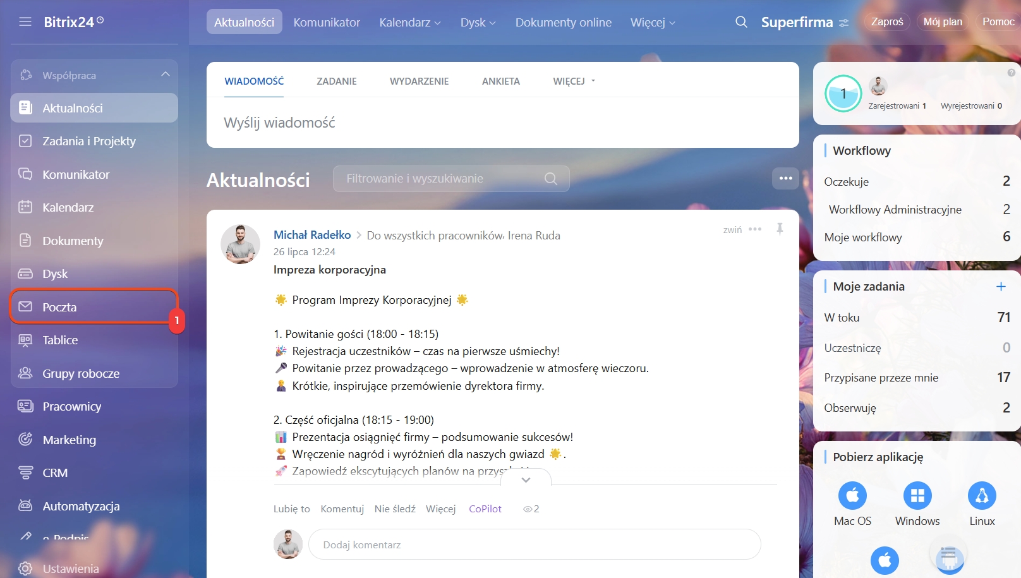Screen dimensions: 1021x578
Task: Open Przypisane przeze mnie tasks
Action: 917,378
